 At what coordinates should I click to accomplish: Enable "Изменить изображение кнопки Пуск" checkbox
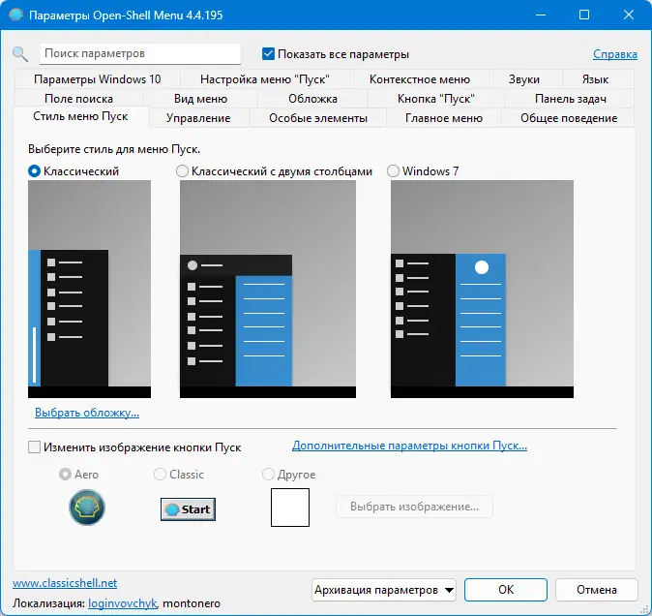click(34, 447)
